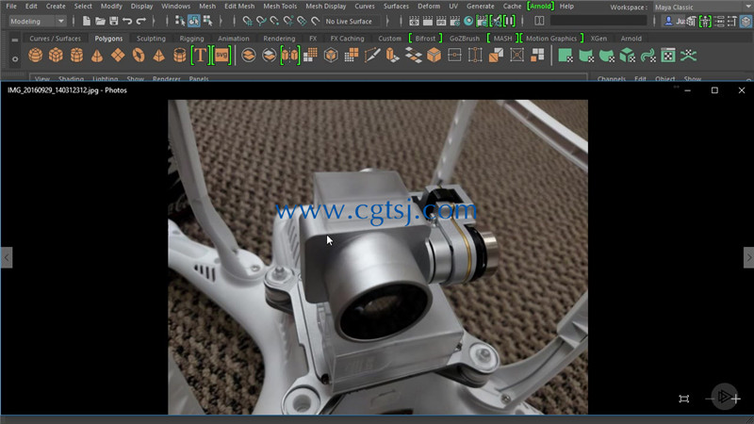Screen dimensions: 754x424
Task: Toggle select by component type mode
Action: pyautogui.click(x=207, y=21)
